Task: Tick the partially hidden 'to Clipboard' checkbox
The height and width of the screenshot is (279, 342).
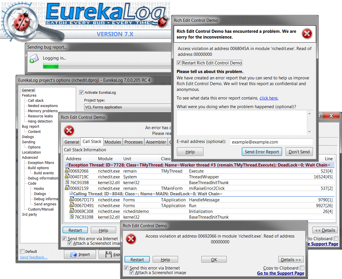Action: (x=336, y=238)
